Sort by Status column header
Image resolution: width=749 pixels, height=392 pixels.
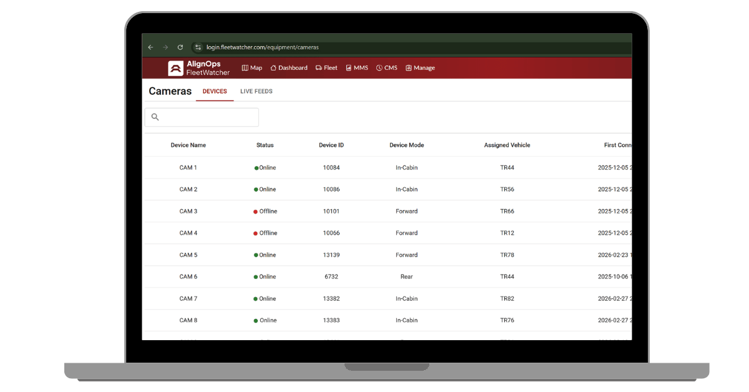coord(265,145)
